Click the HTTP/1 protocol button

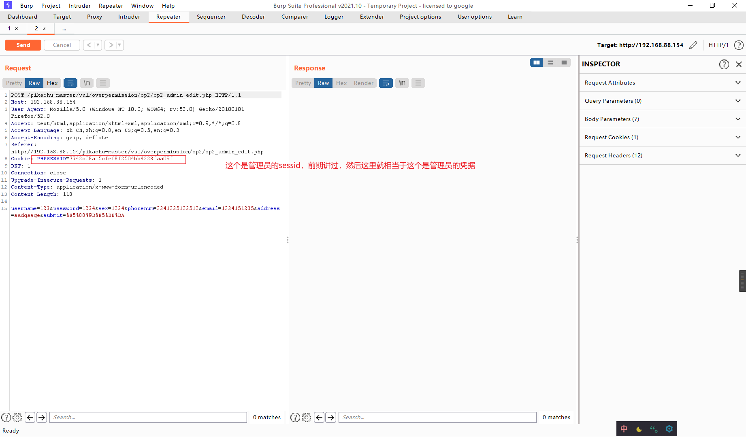pyautogui.click(x=718, y=45)
